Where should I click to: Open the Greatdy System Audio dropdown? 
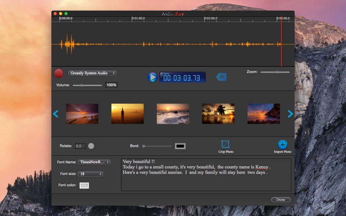[x=92, y=73]
